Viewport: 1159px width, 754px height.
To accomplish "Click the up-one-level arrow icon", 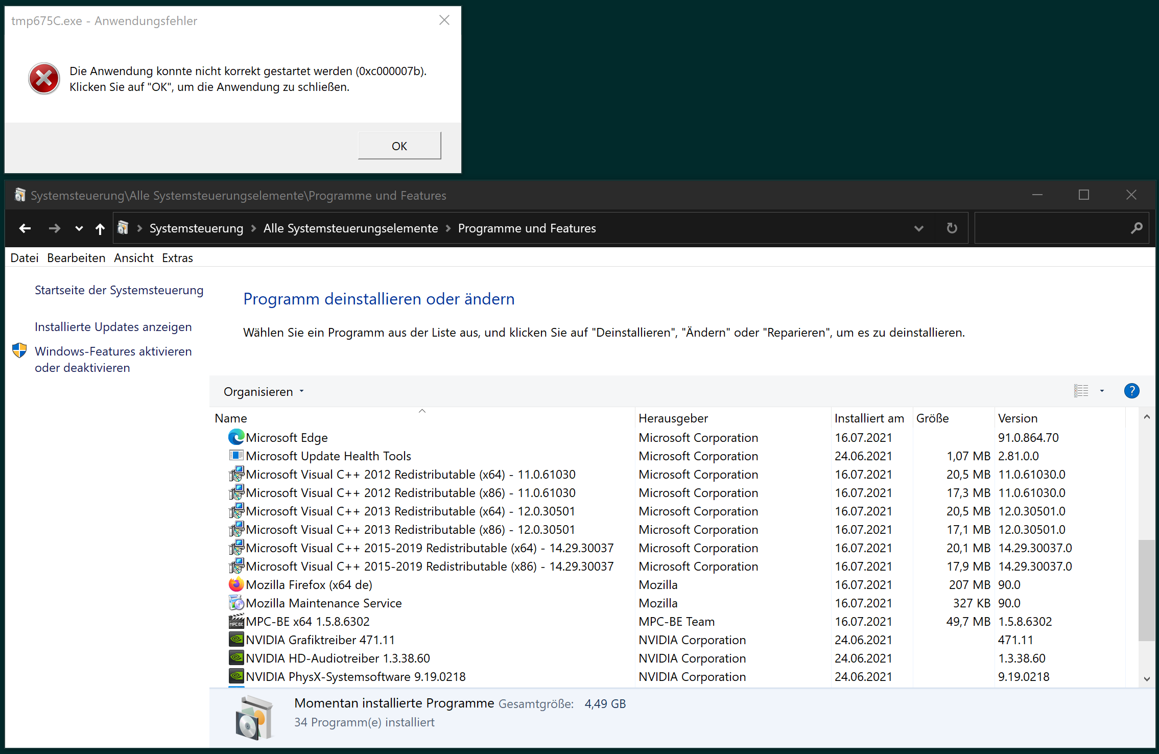I will [100, 228].
